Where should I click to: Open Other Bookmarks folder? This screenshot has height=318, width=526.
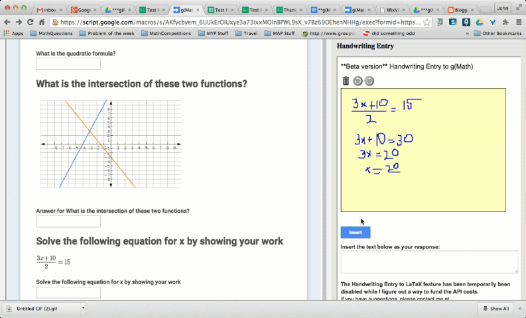coord(498,33)
